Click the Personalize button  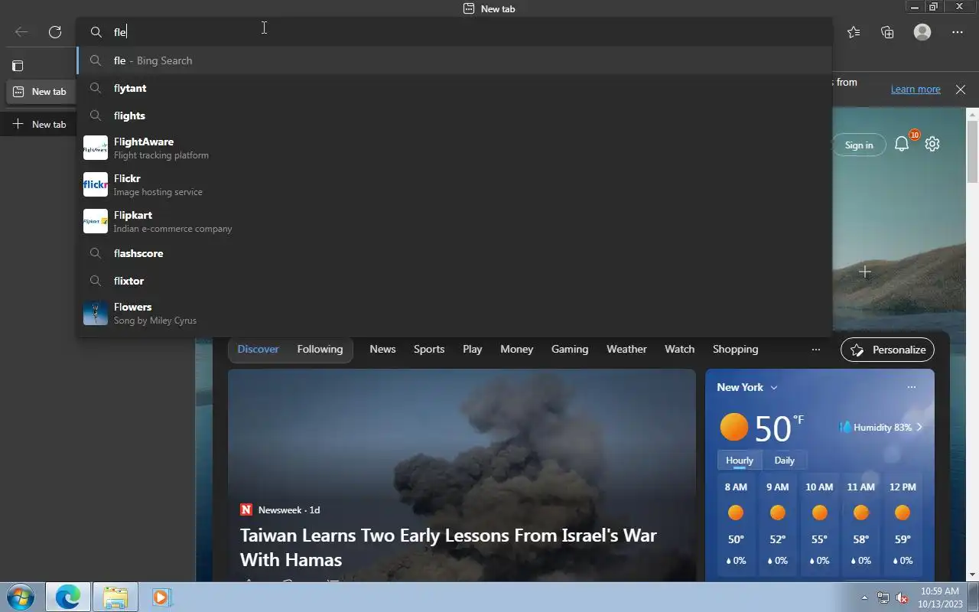pos(887,350)
